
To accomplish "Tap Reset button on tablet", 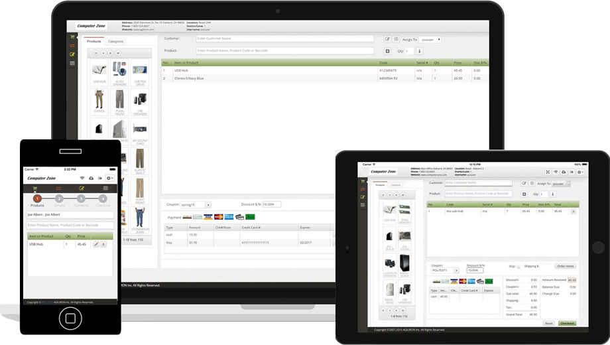I will [548, 323].
